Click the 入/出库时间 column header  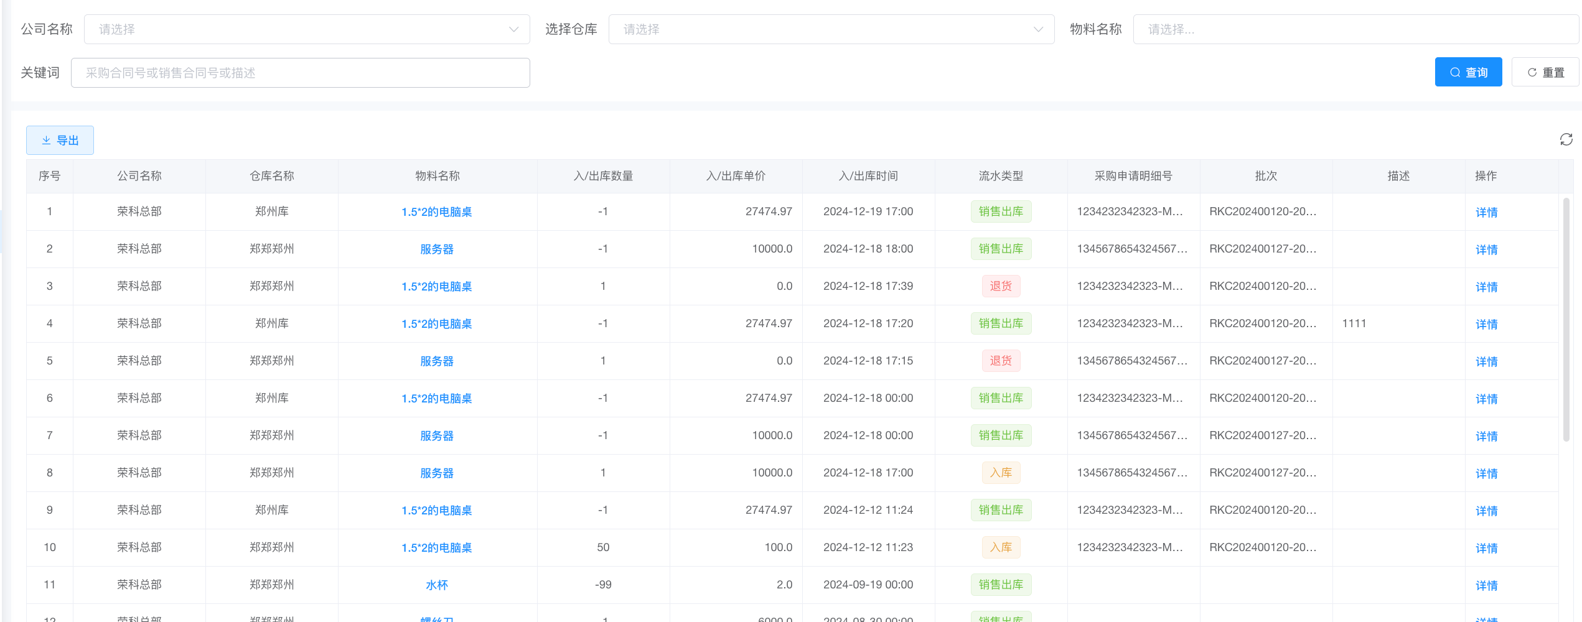(x=868, y=176)
